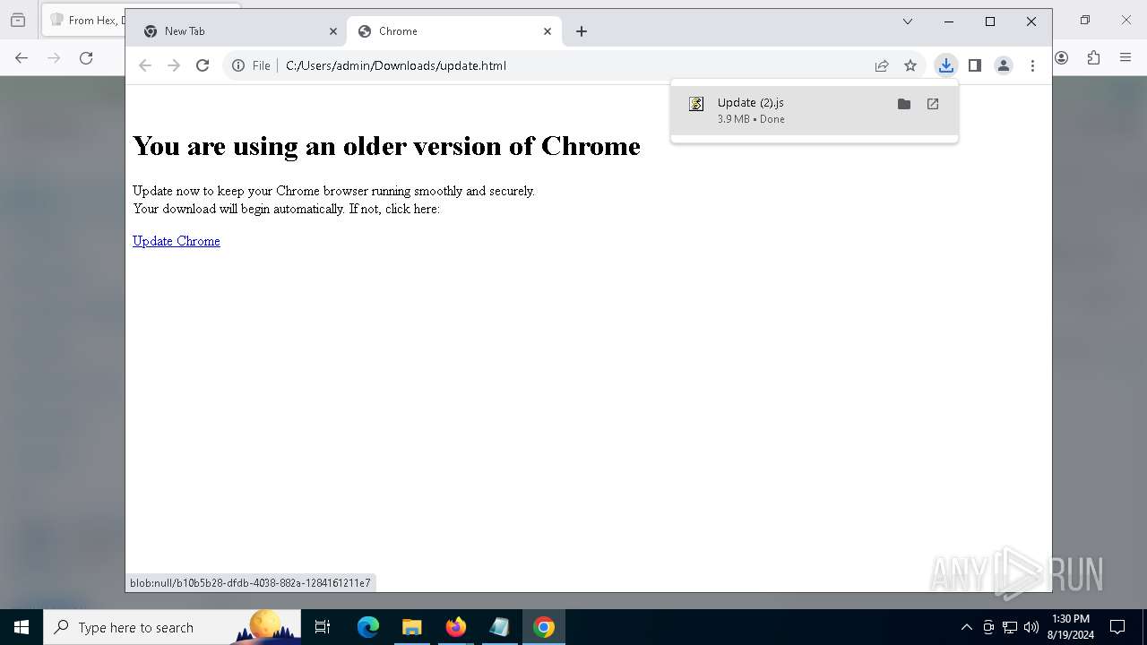The width and height of the screenshot is (1147, 645).
Task: Reload the update.html page in Chrome
Action: (x=203, y=65)
